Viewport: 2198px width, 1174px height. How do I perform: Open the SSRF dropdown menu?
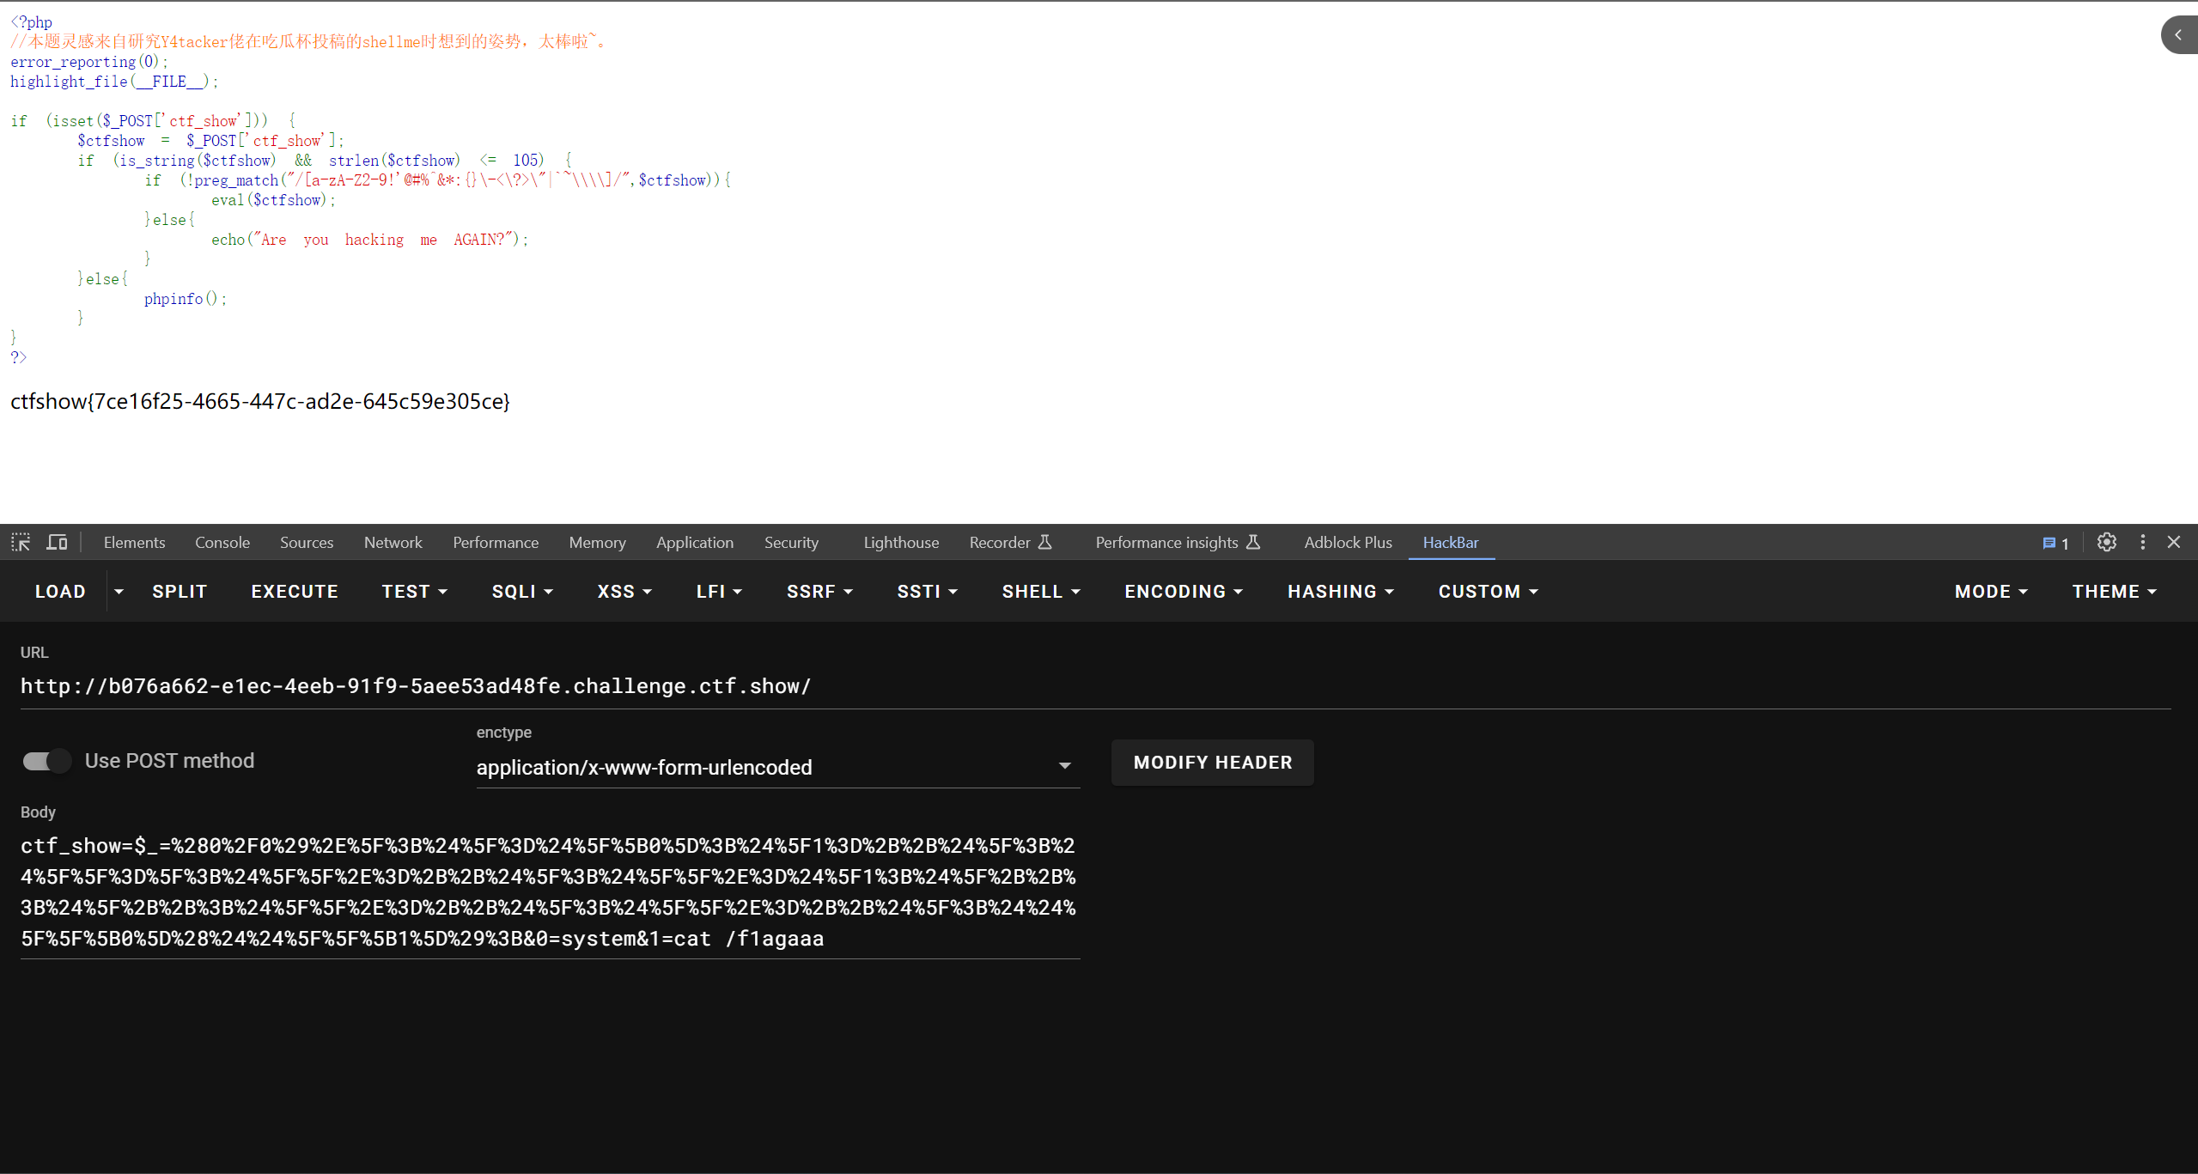[x=819, y=592]
